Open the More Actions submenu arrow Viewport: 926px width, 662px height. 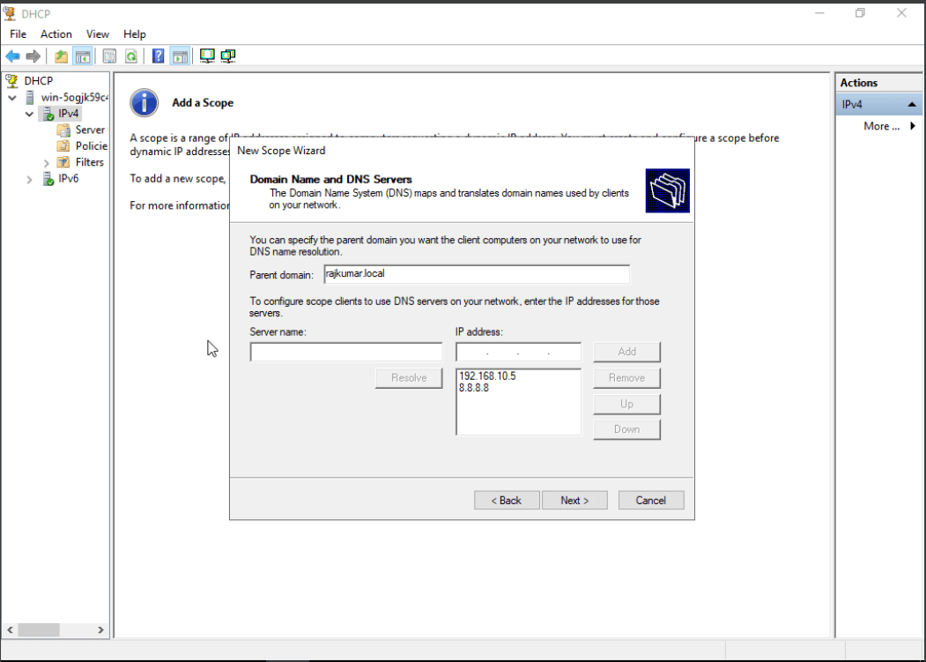tap(913, 126)
